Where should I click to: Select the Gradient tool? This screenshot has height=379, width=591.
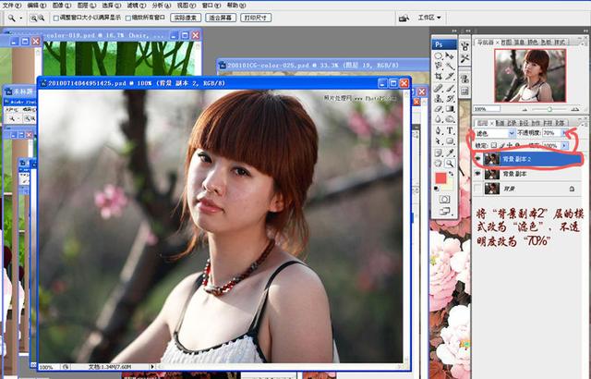tap(450, 109)
